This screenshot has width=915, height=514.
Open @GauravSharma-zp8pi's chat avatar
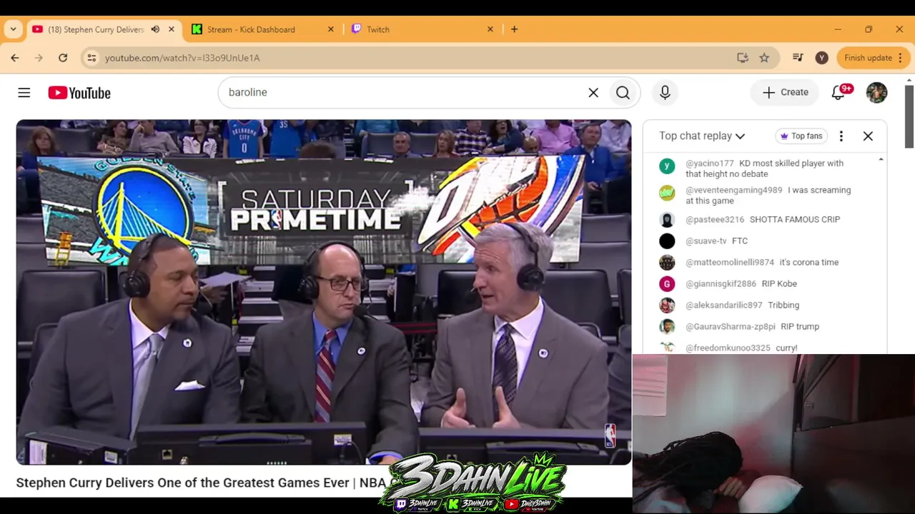[667, 327]
